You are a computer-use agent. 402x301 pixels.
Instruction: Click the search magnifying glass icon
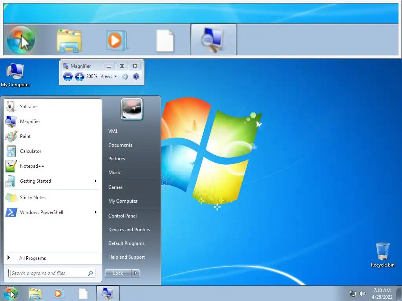[91, 273]
